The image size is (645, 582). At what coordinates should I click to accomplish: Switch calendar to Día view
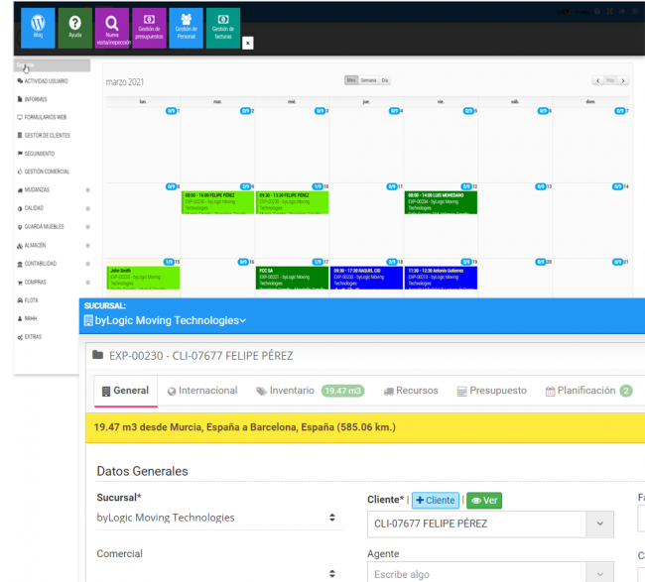(x=384, y=80)
